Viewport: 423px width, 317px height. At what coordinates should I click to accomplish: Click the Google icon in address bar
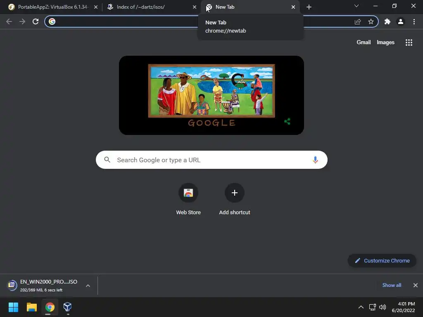click(x=52, y=21)
